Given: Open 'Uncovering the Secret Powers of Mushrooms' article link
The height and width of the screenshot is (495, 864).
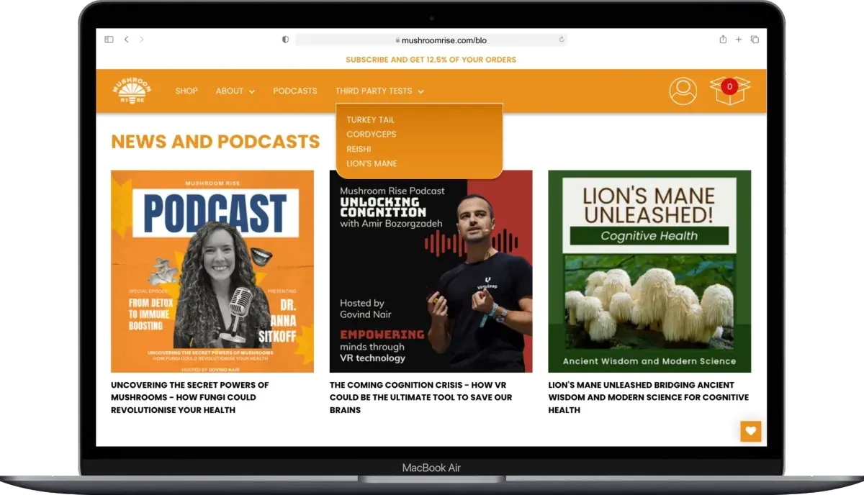Looking at the screenshot, I should click(189, 397).
